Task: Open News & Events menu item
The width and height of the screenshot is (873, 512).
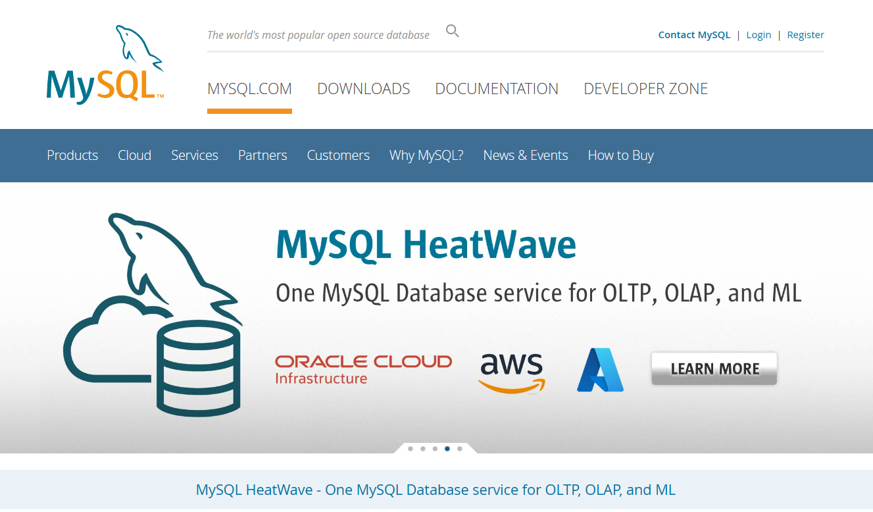Action: tap(526, 155)
